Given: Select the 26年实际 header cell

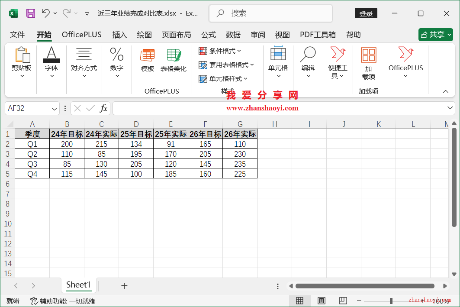Looking at the screenshot, I should (x=240, y=134).
